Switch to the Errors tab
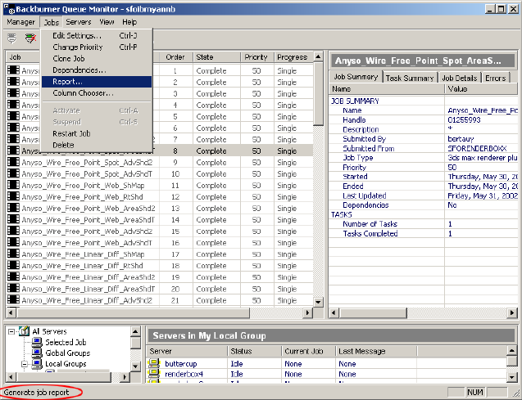The width and height of the screenshot is (522, 400). pos(495,78)
